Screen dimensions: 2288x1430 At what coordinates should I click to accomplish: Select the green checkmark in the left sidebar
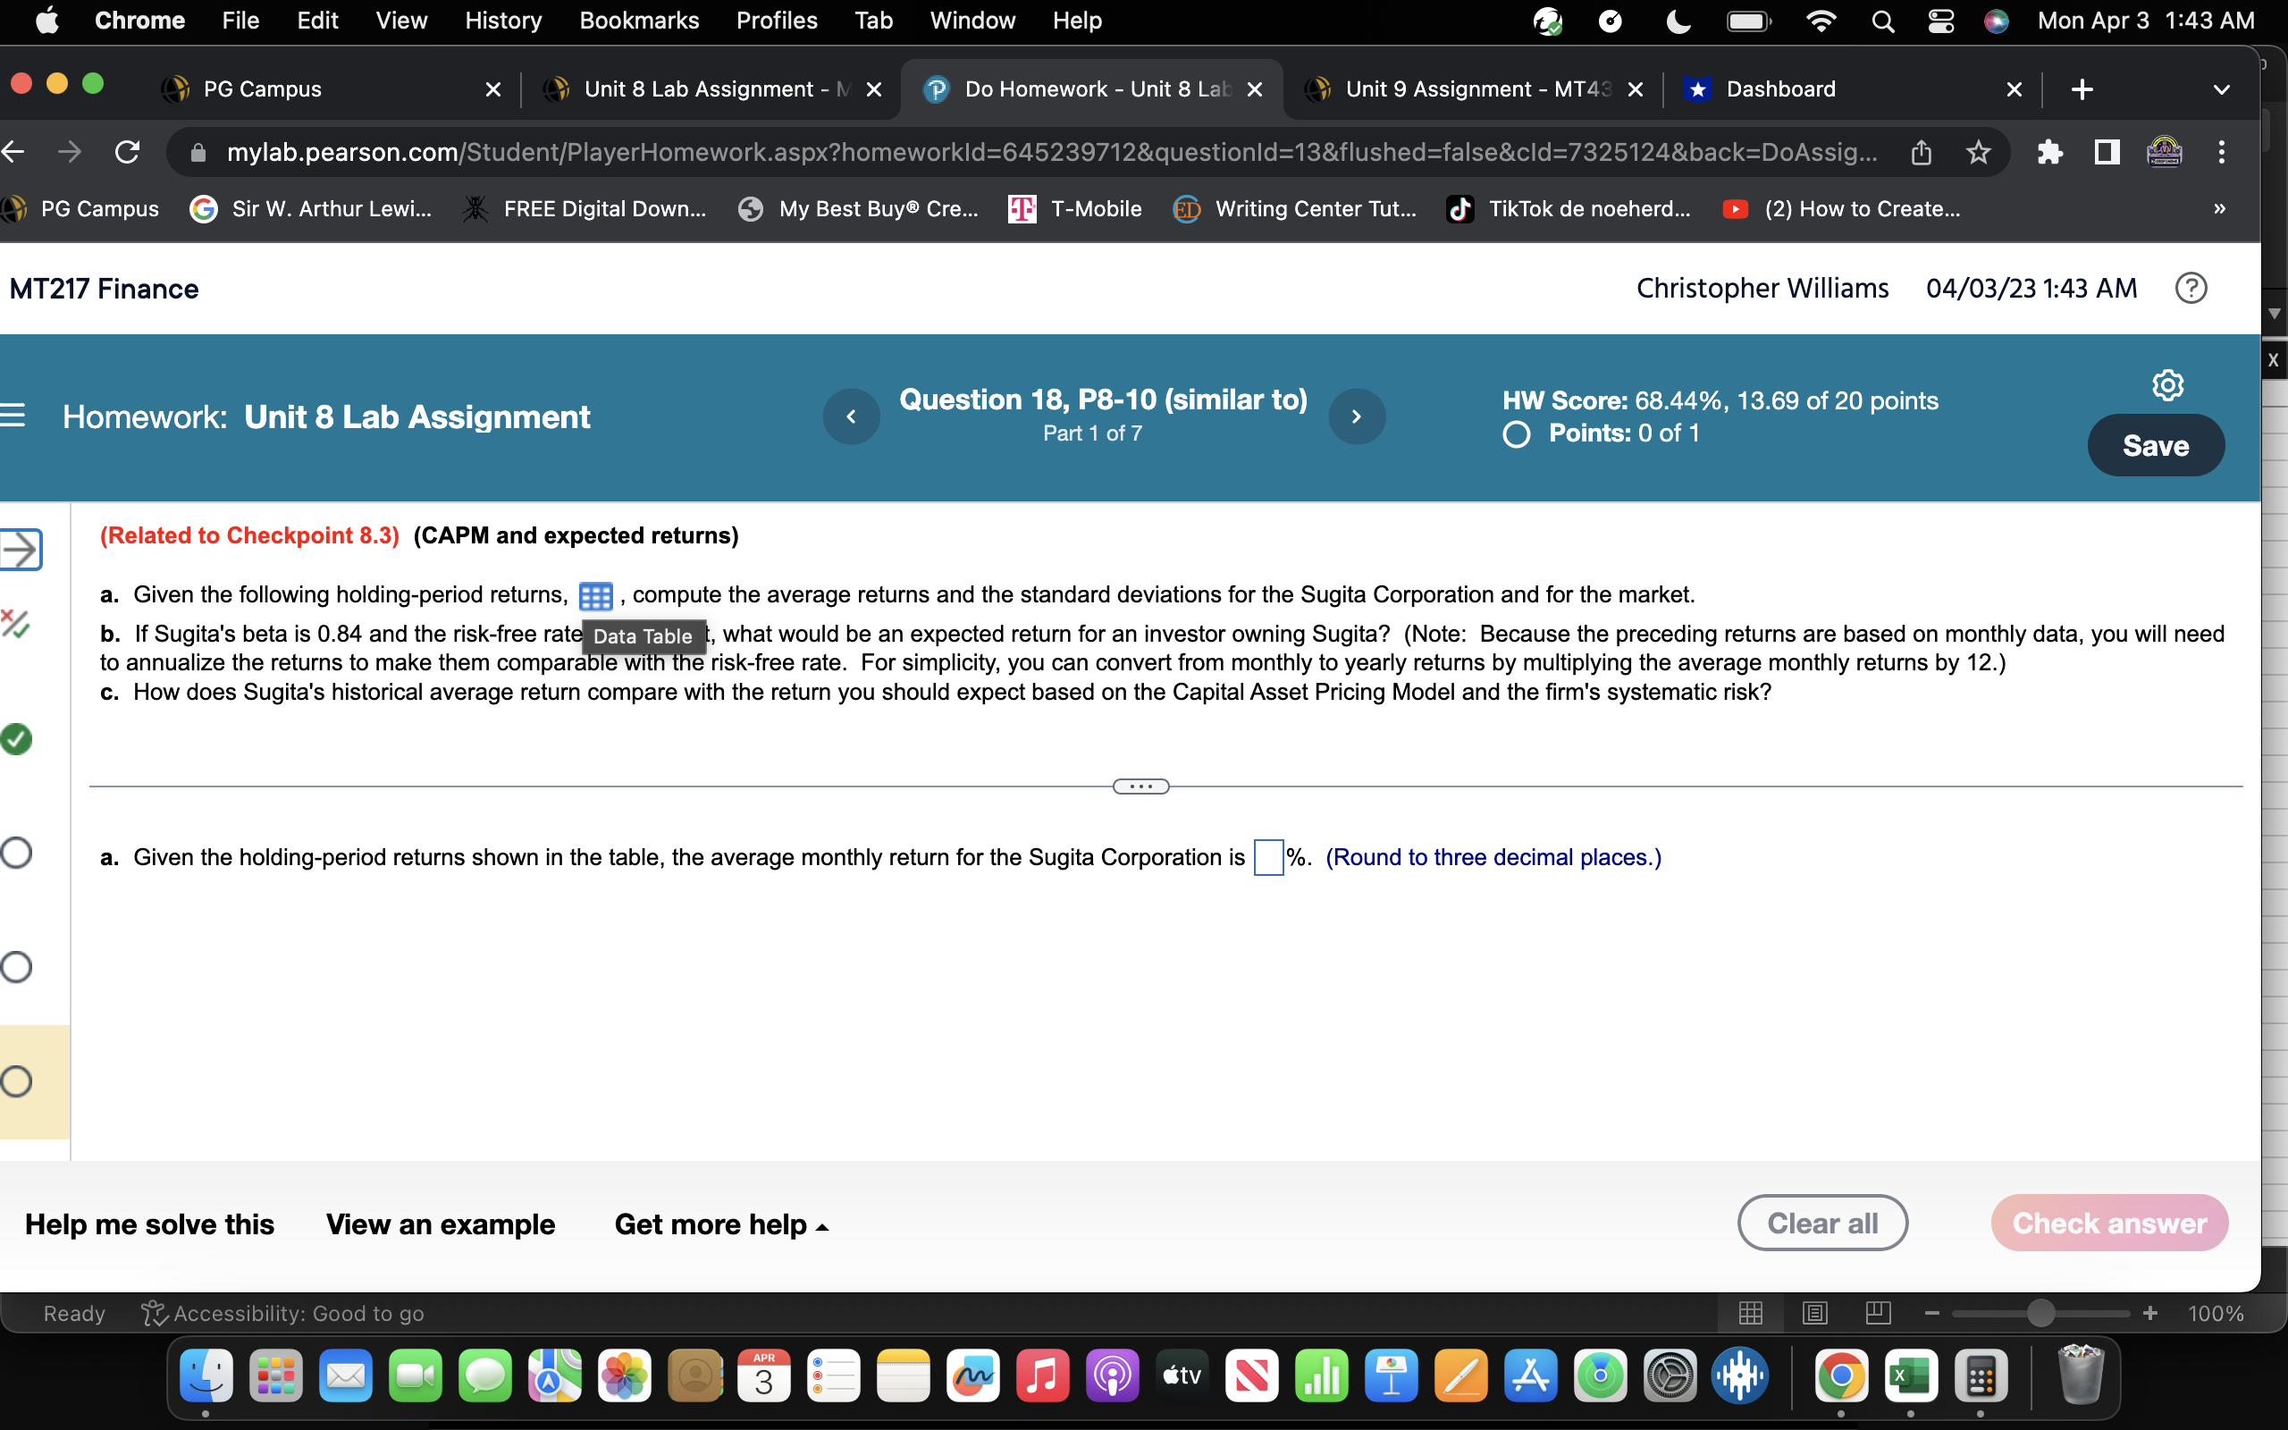click(15, 738)
